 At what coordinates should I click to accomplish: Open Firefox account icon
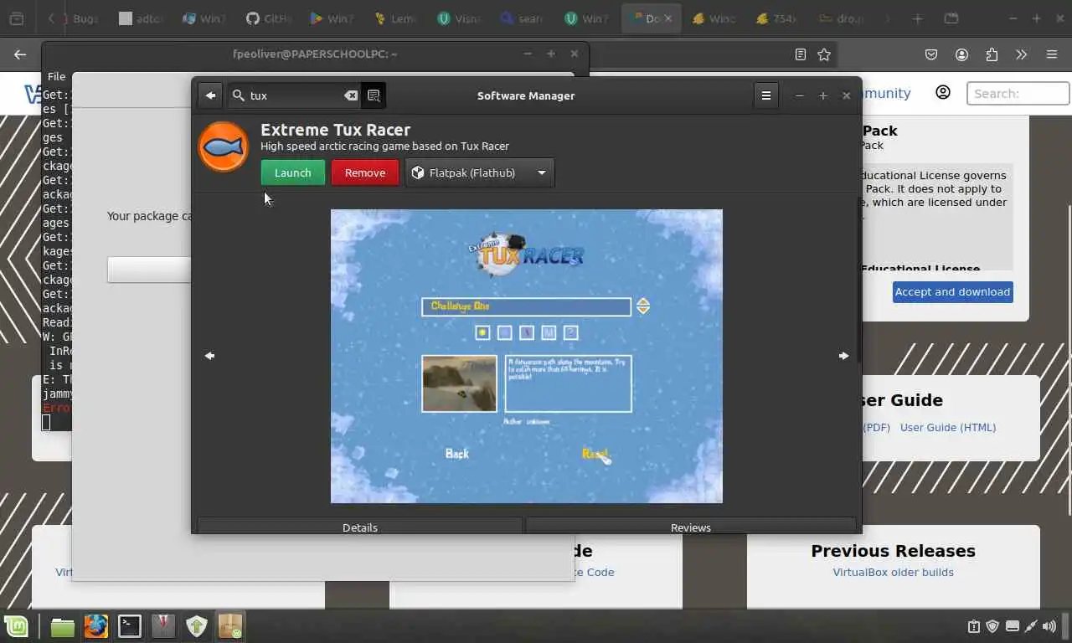tap(961, 54)
